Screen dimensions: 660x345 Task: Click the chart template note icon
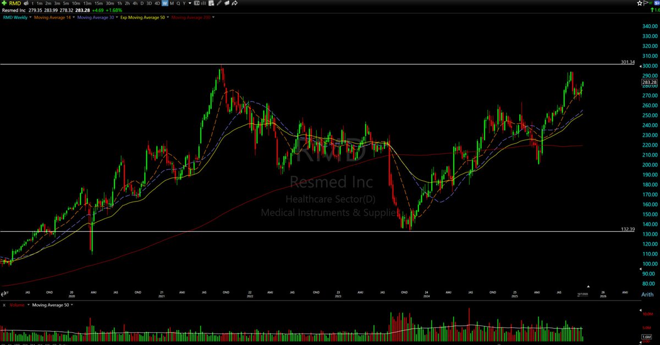tap(211, 3)
